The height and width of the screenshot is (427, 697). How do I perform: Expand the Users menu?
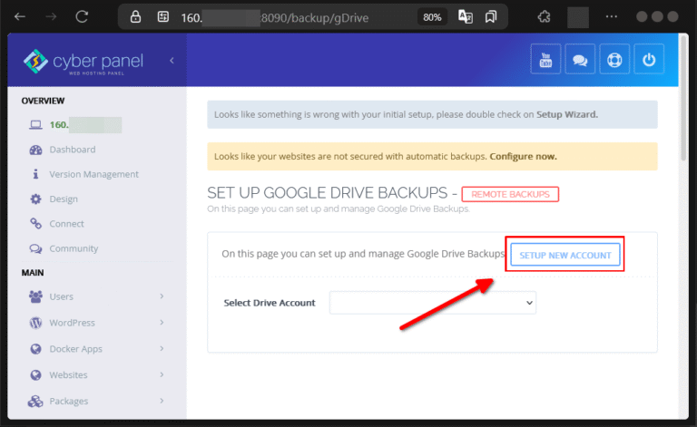tap(96, 296)
